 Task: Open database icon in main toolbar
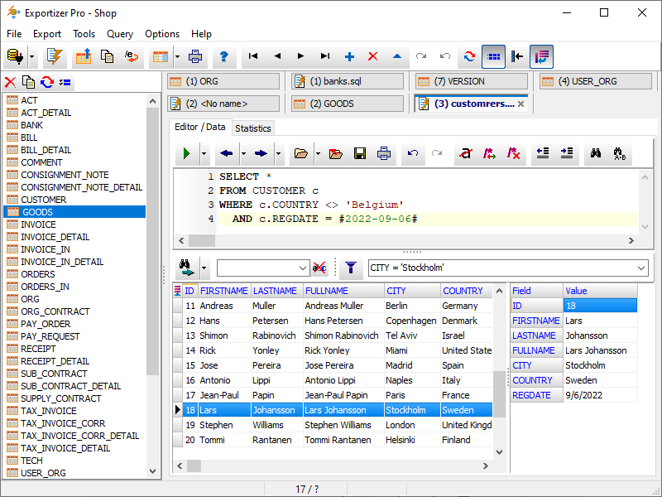click(15, 56)
